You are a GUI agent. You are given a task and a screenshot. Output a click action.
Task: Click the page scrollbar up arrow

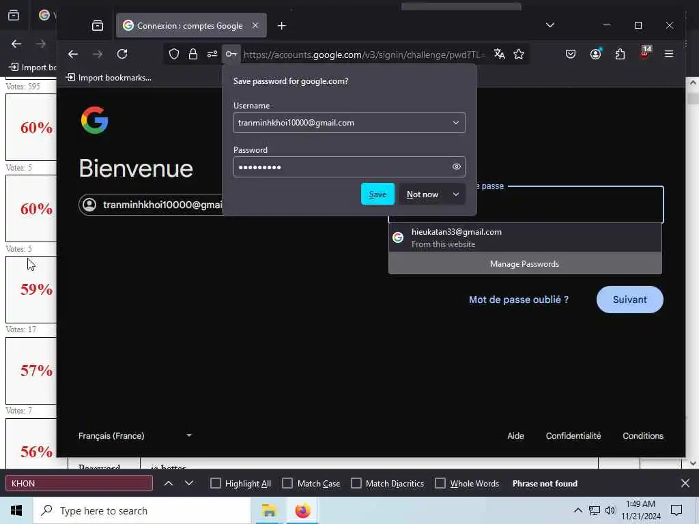(692, 83)
